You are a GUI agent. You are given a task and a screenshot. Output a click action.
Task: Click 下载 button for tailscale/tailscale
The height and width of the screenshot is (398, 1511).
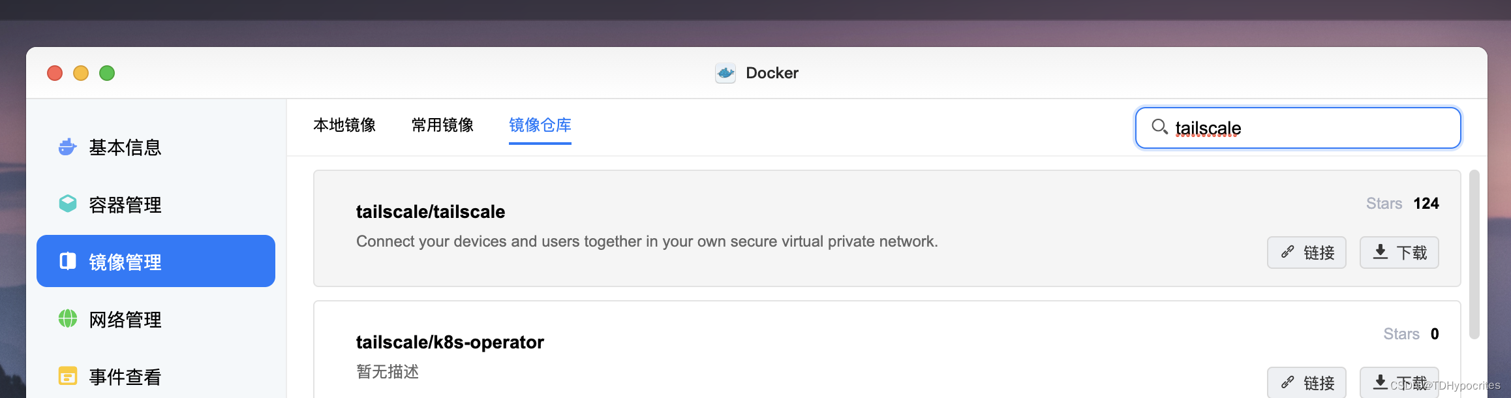(x=1399, y=253)
